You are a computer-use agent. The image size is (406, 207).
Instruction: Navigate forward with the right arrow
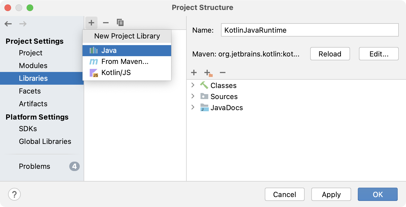(x=23, y=24)
